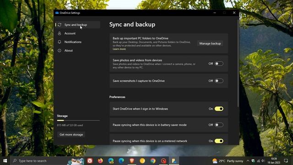
Task: Click the Preferences section heading
Action: [117, 97]
